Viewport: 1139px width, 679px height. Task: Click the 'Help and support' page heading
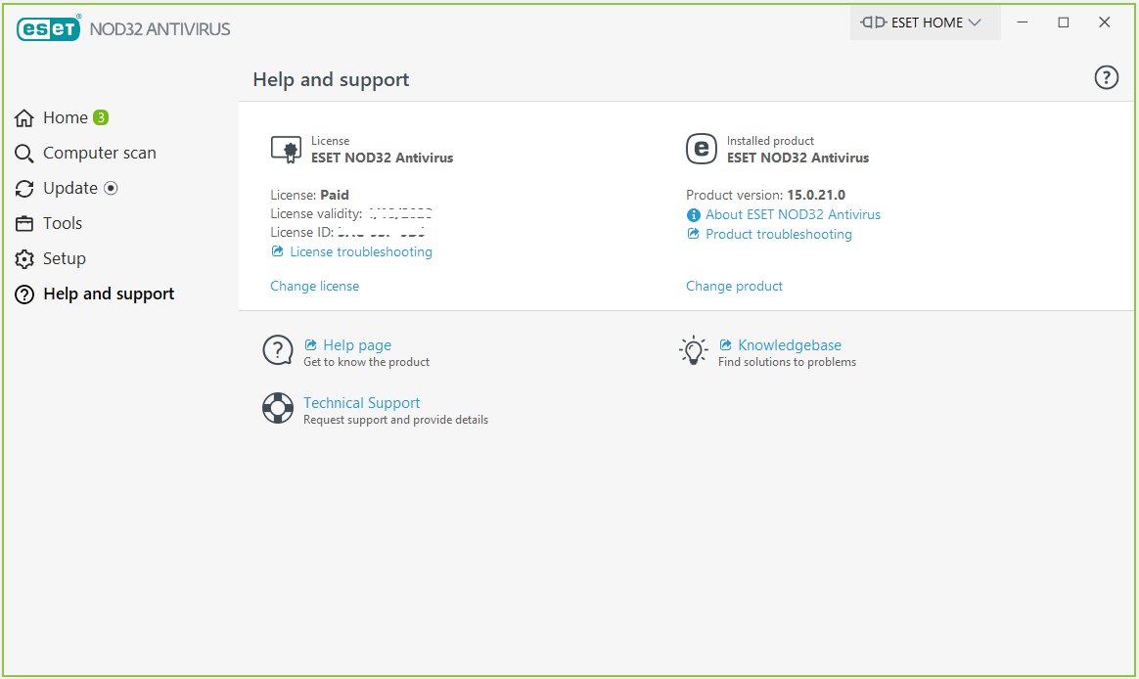[331, 79]
